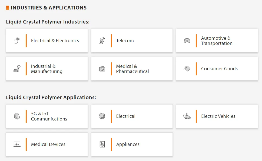Select Automotive & Transportation text
Viewport: 262px width, 161px height.
(217, 41)
